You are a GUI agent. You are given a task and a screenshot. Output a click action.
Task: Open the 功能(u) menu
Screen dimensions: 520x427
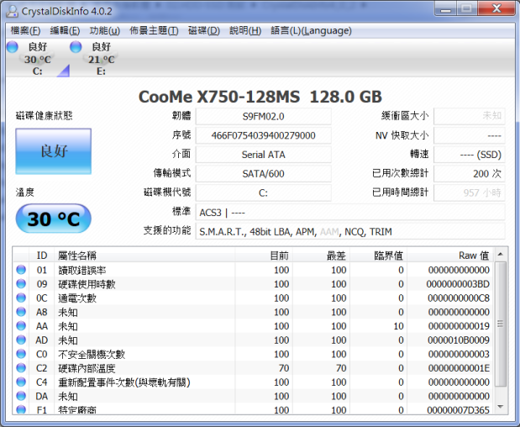(x=104, y=31)
